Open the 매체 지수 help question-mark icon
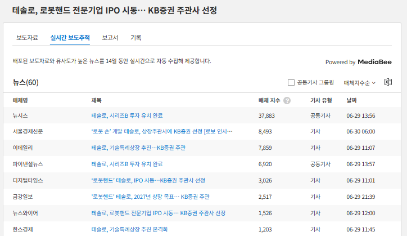This screenshot has height=236, width=407. [x=287, y=101]
